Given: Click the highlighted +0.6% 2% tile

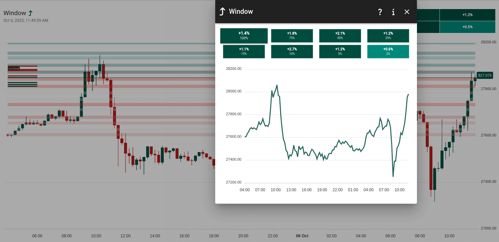Looking at the screenshot, I should [x=388, y=51].
